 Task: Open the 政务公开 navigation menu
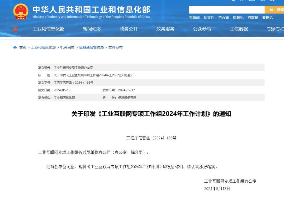point(129,29)
